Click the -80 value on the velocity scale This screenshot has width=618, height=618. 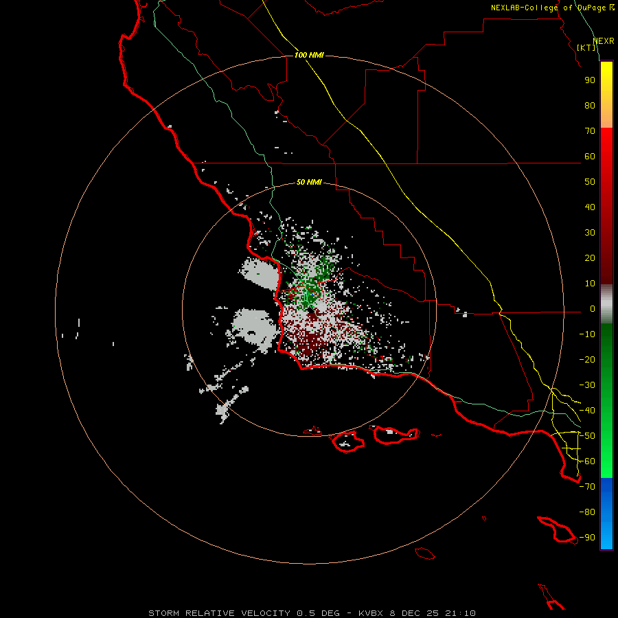tap(587, 512)
